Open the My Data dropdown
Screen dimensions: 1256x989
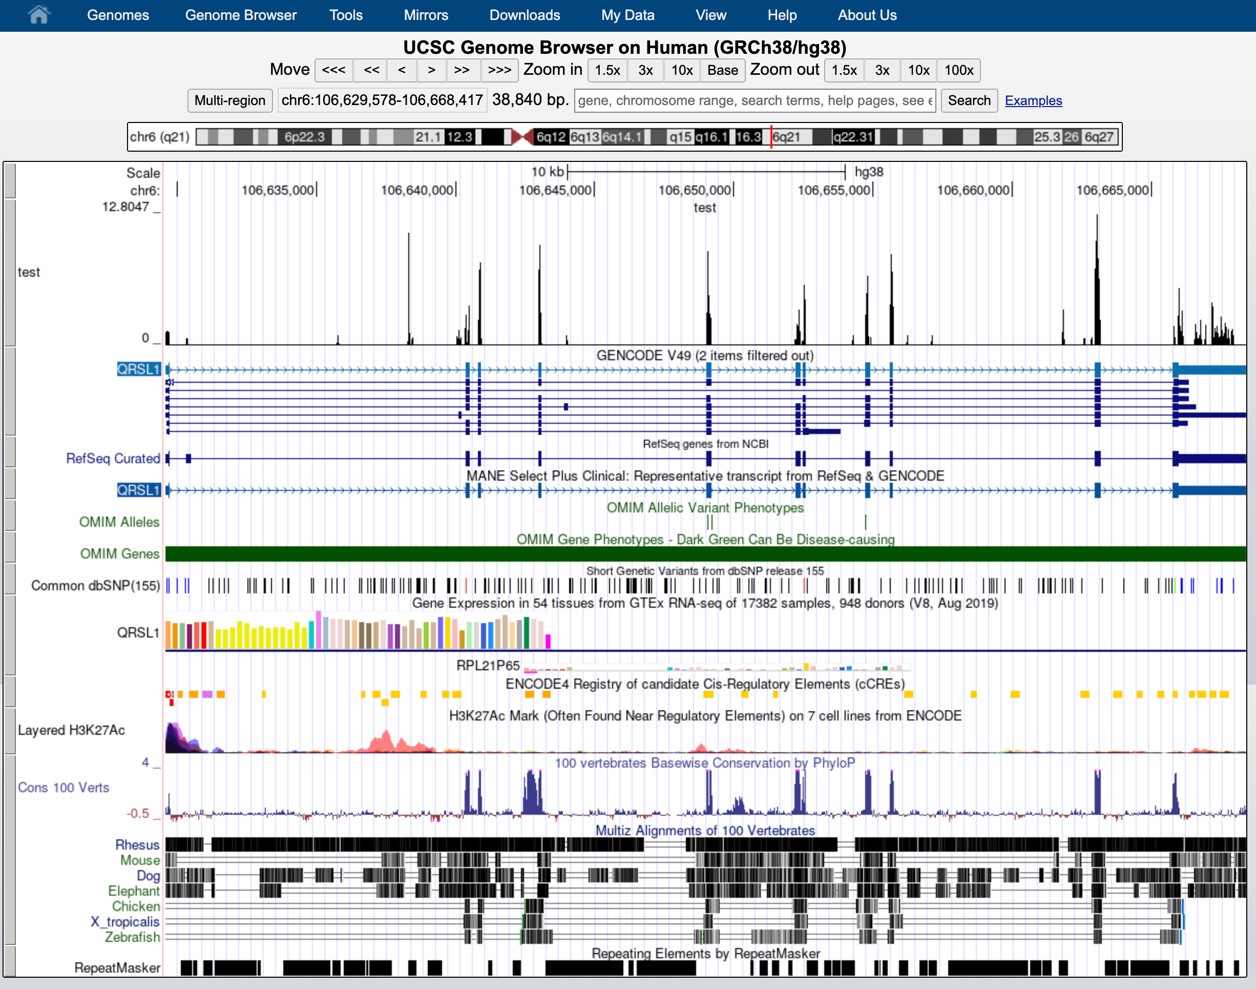[627, 15]
